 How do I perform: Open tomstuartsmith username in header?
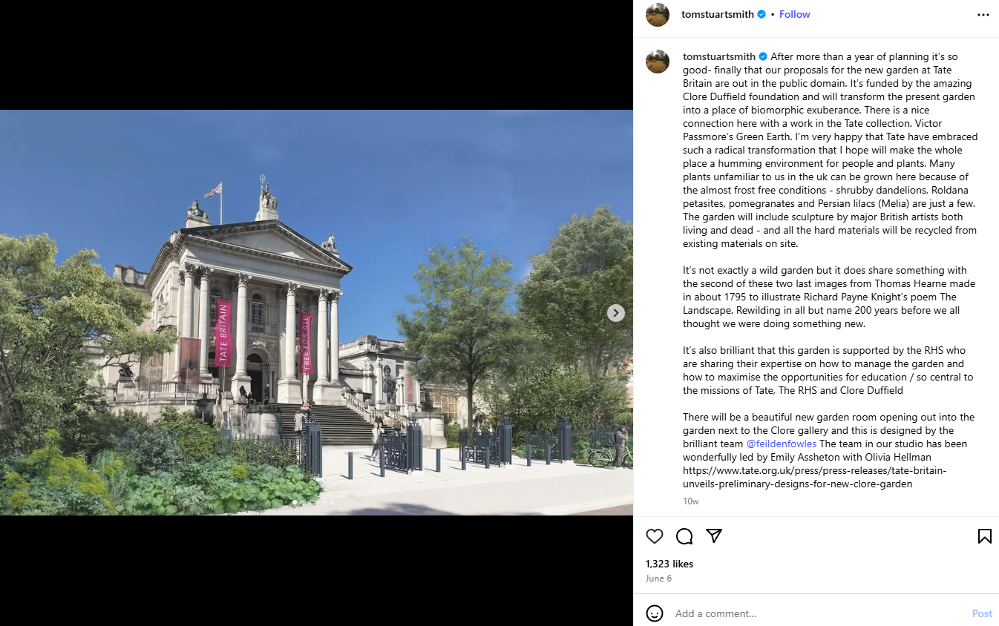click(718, 14)
